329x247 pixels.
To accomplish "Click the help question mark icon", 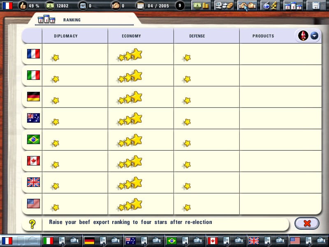I will [32, 224].
